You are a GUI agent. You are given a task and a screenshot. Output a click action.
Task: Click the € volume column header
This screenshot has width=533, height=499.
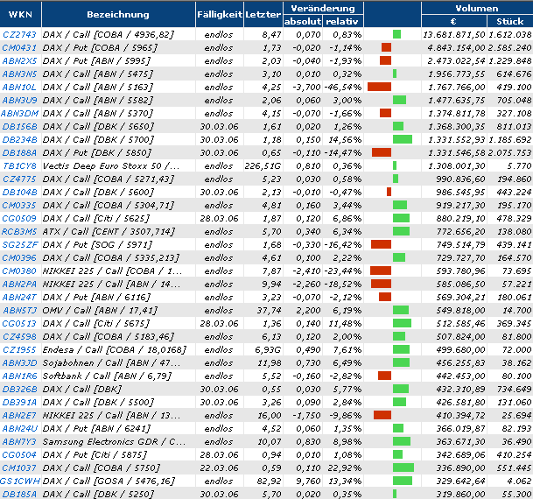pos(454,21)
